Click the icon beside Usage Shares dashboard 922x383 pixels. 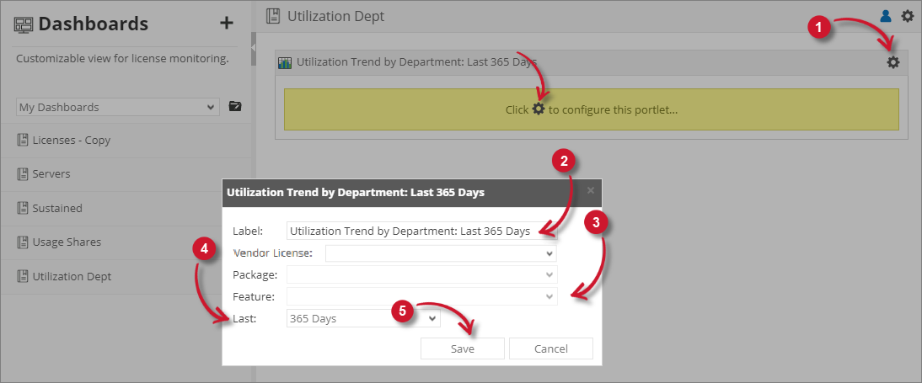(23, 242)
